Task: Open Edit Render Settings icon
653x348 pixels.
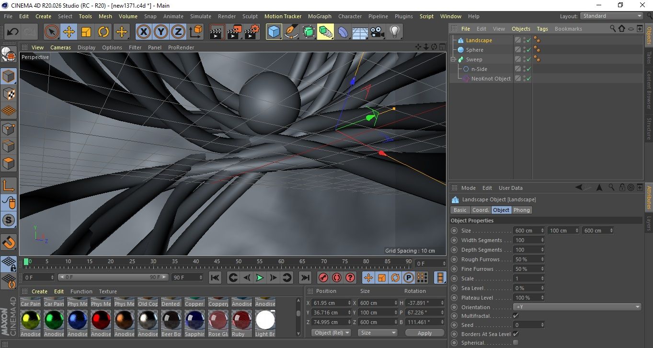Action: point(252,32)
